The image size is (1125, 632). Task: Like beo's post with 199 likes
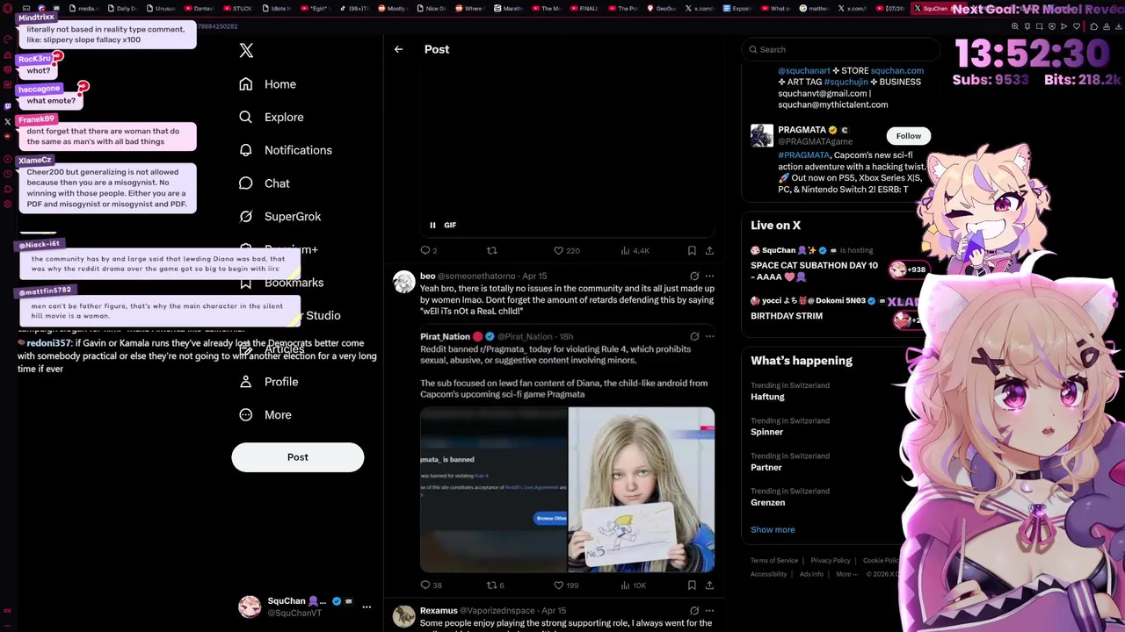click(x=566, y=585)
